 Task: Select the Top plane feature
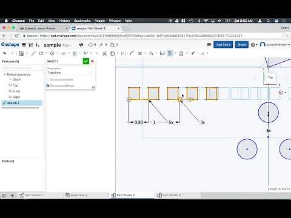[16, 85]
